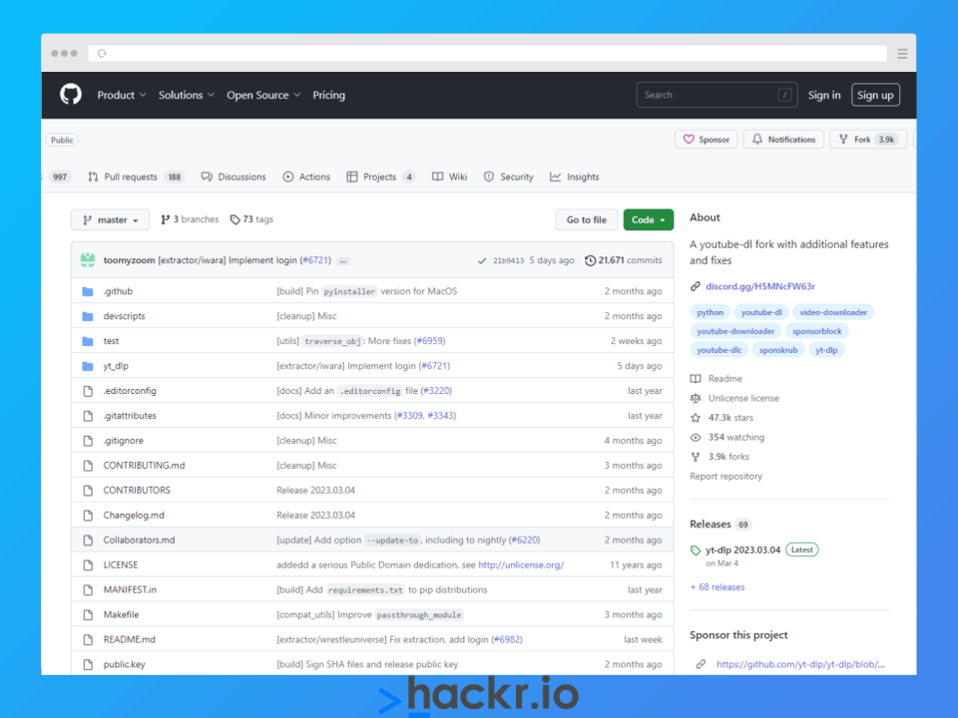958x718 pixels.
Task: Click the Go to file button
Action: pyautogui.click(x=587, y=219)
